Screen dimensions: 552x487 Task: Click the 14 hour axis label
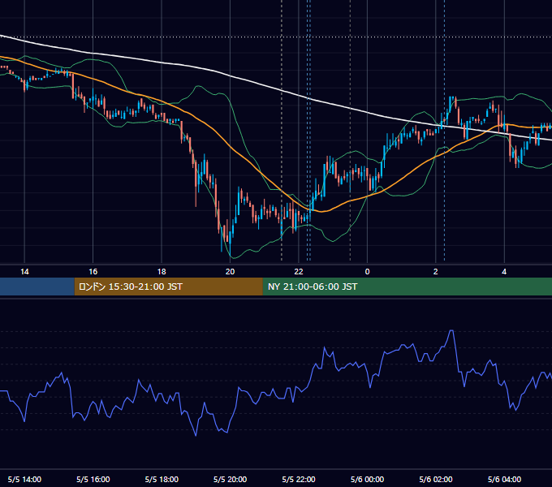click(x=24, y=272)
